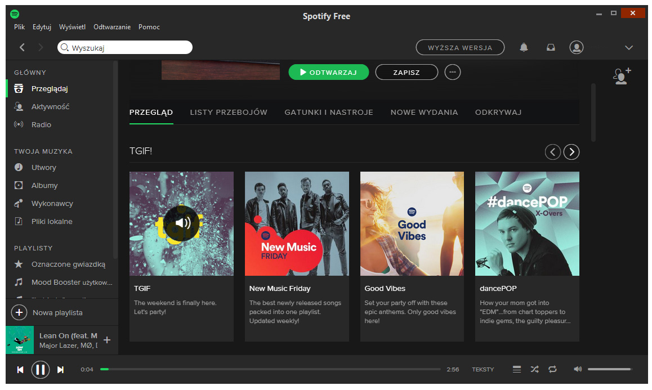Open the inbox tray icon
652x390 pixels.
[x=551, y=47]
